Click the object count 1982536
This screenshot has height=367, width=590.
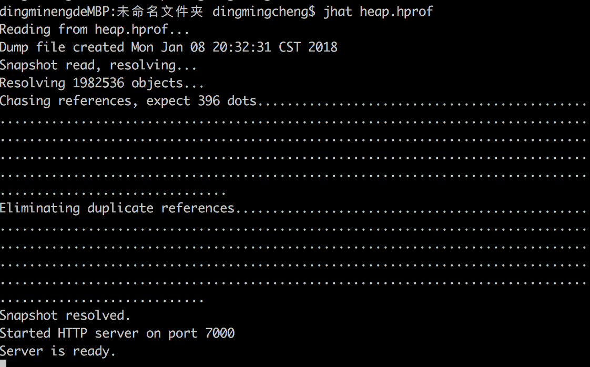click(x=98, y=83)
